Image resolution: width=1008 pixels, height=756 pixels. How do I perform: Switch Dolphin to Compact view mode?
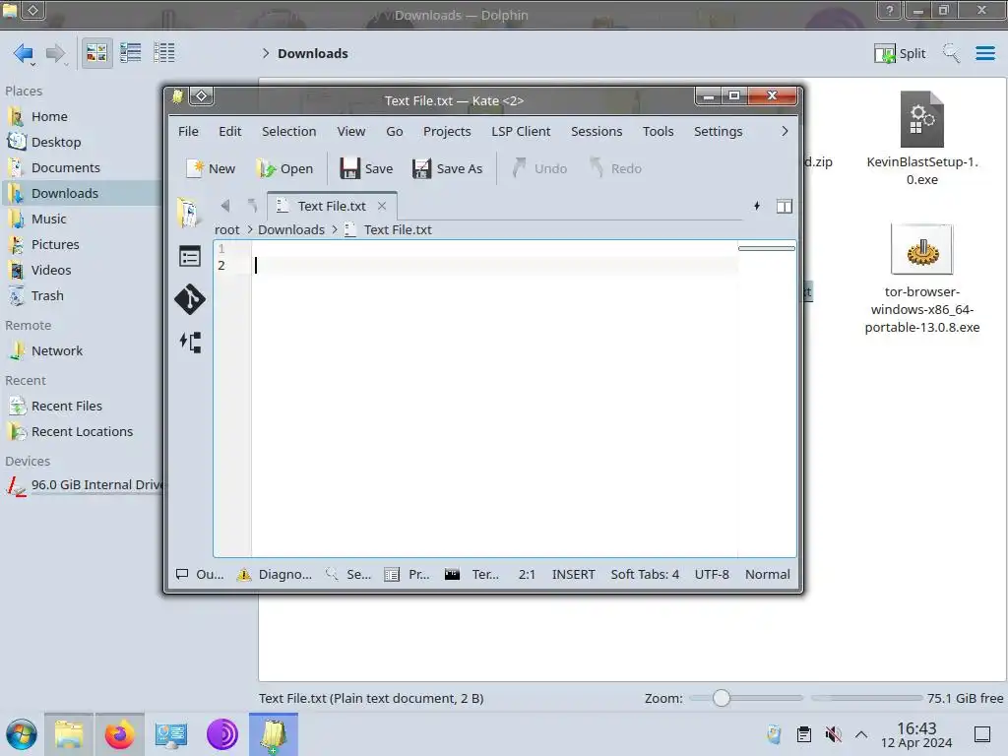click(131, 53)
